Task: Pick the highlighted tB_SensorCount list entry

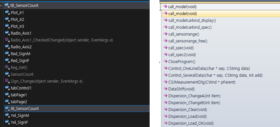Action: [x=77, y=108]
